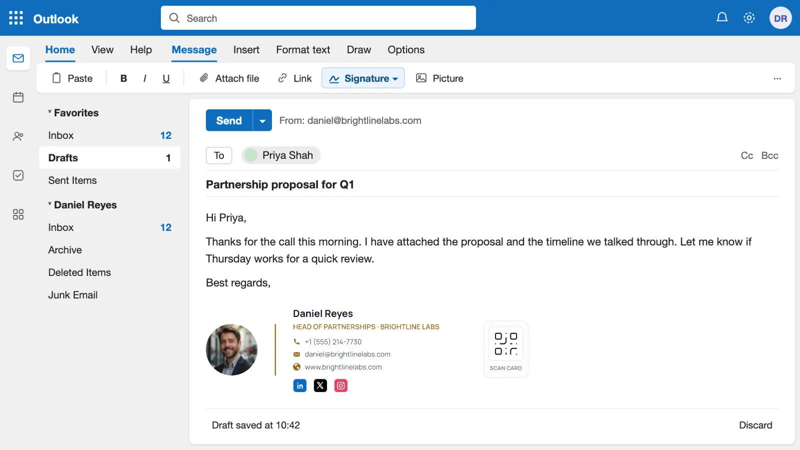Click the Paste clipboard button
This screenshot has width=800, height=450.
tap(72, 78)
